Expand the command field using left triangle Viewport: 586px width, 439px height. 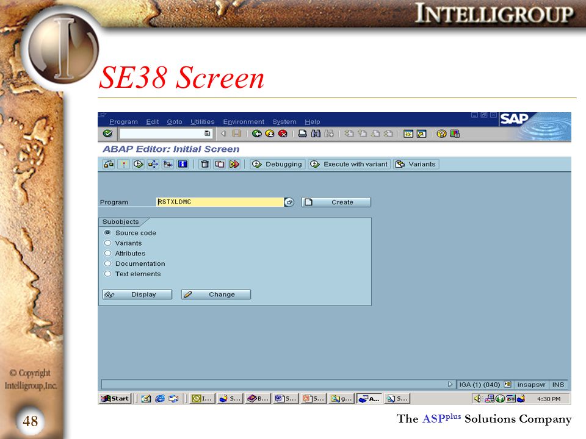[x=223, y=134]
